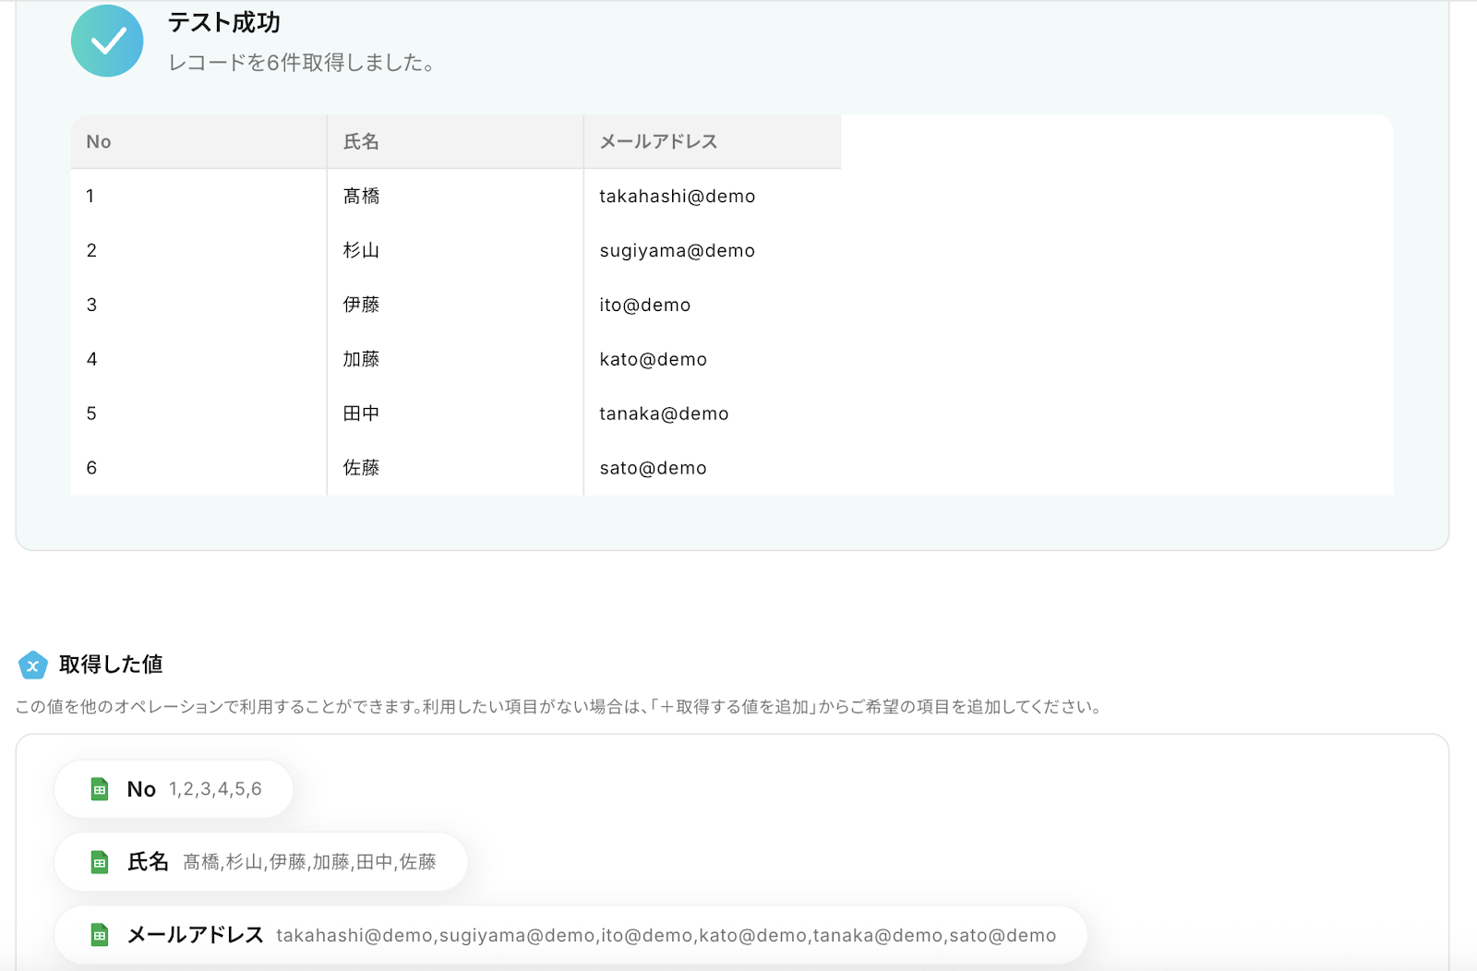Select the name cell 加藤
1477x971 pixels.
tap(361, 359)
